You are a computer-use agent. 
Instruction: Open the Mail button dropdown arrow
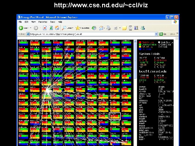(x=104, y=28)
